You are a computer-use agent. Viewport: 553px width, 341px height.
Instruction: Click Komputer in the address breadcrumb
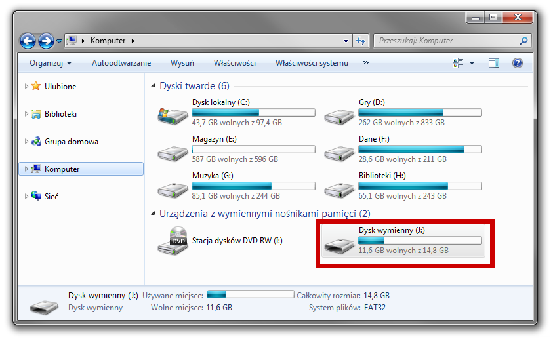pyautogui.click(x=108, y=41)
